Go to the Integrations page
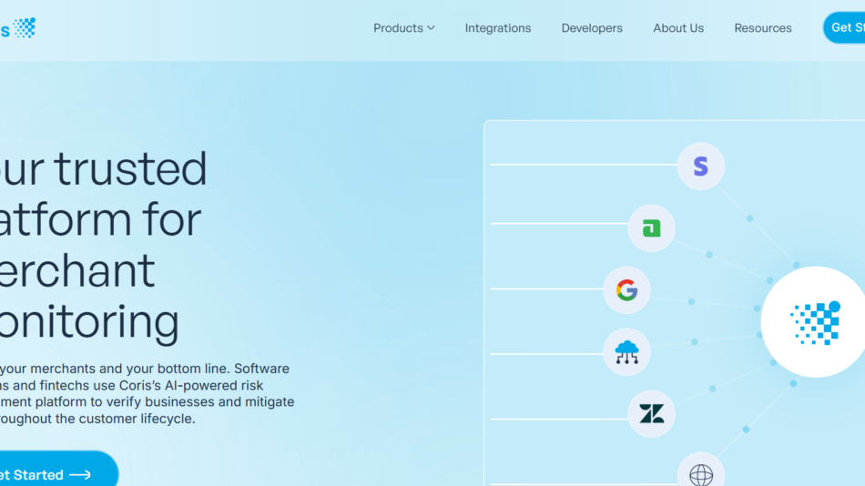865x486 pixels. [x=497, y=28]
